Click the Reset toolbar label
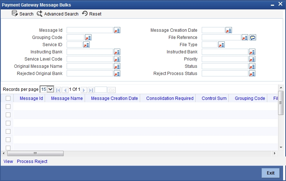The image size is (286, 181). [x=95, y=14]
